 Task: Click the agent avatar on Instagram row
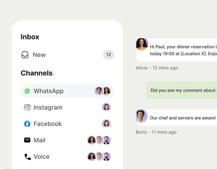pos(106,107)
